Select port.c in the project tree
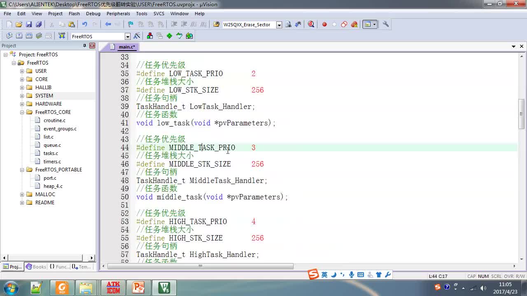Viewport: 527px width, 296px height. click(x=50, y=178)
